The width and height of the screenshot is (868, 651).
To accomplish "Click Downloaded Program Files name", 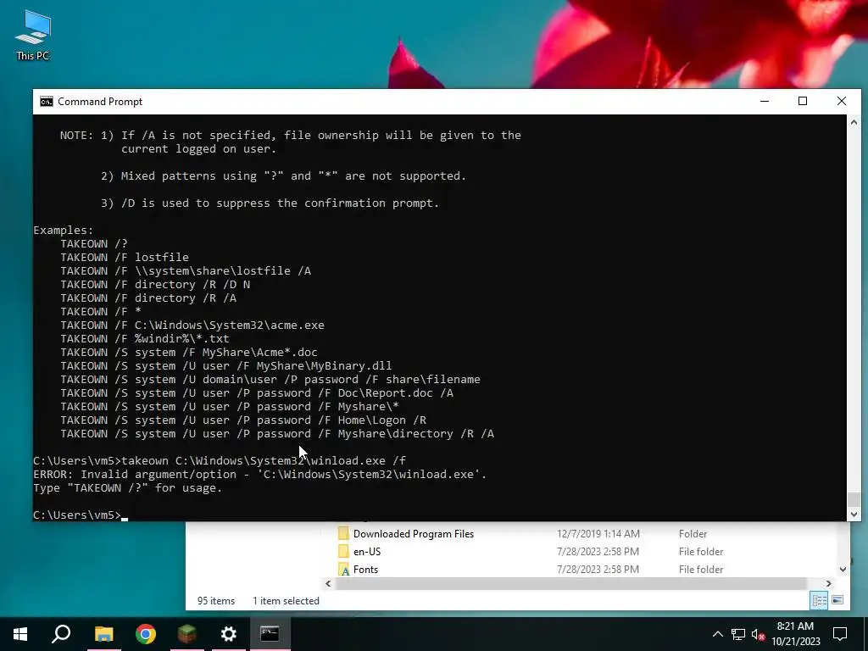I will [414, 534].
